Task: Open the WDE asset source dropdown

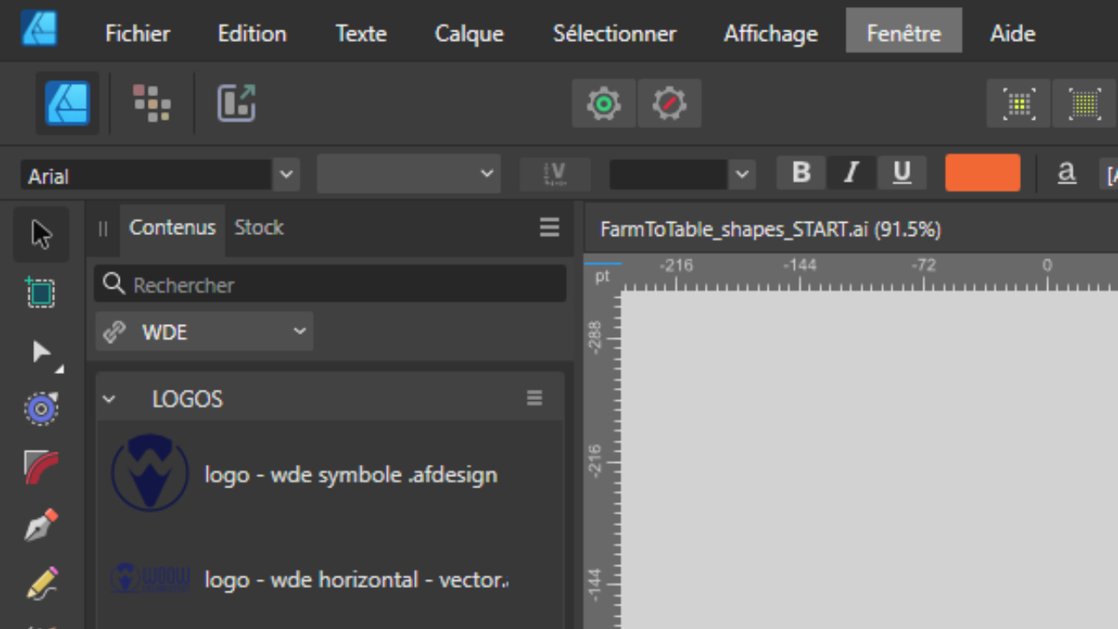Action: pos(204,332)
